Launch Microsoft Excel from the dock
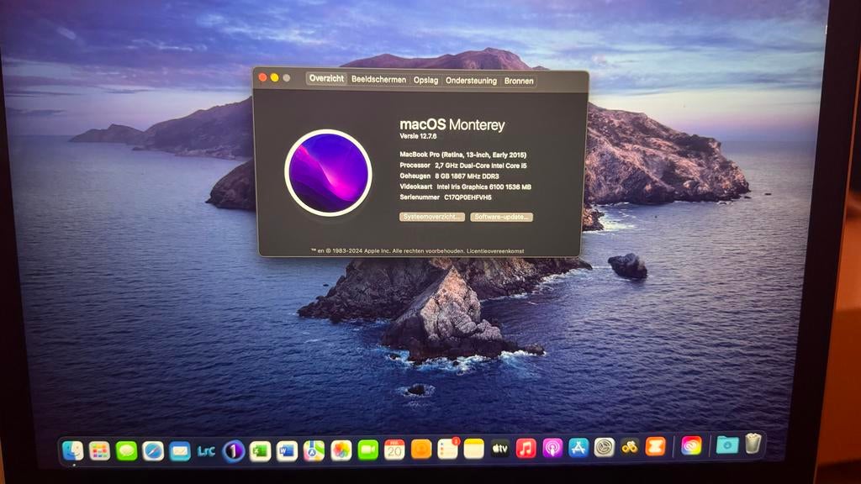 click(261, 451)
